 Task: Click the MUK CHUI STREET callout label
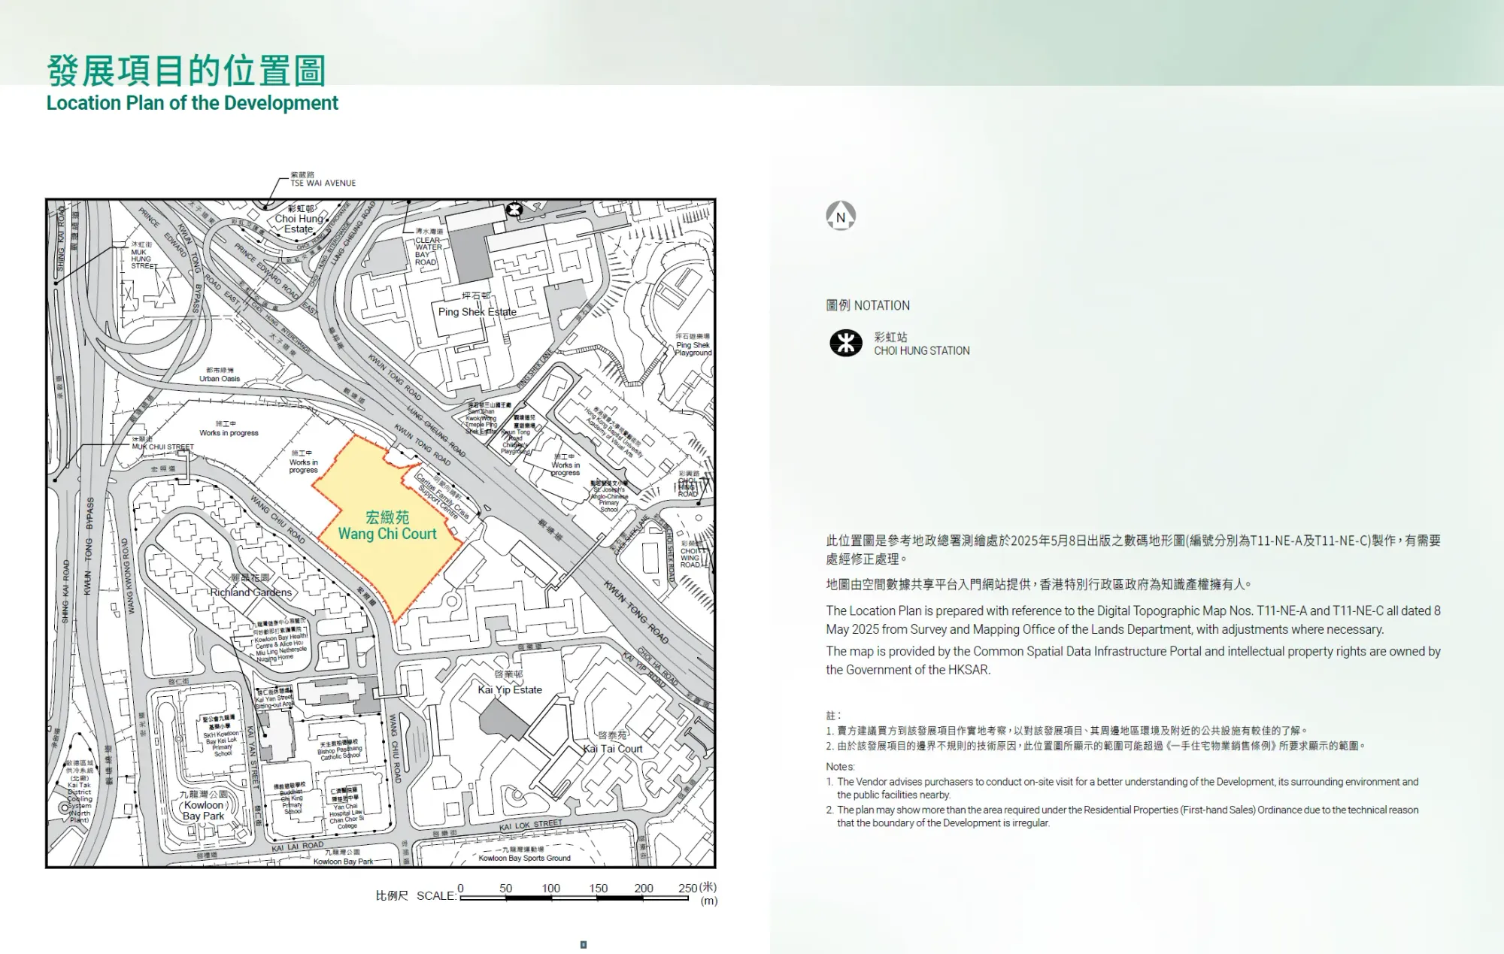tap(162, 447)
